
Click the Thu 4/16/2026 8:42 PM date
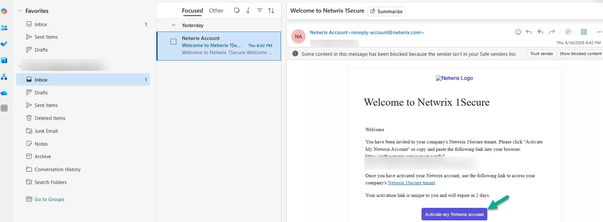click(578, 43)
